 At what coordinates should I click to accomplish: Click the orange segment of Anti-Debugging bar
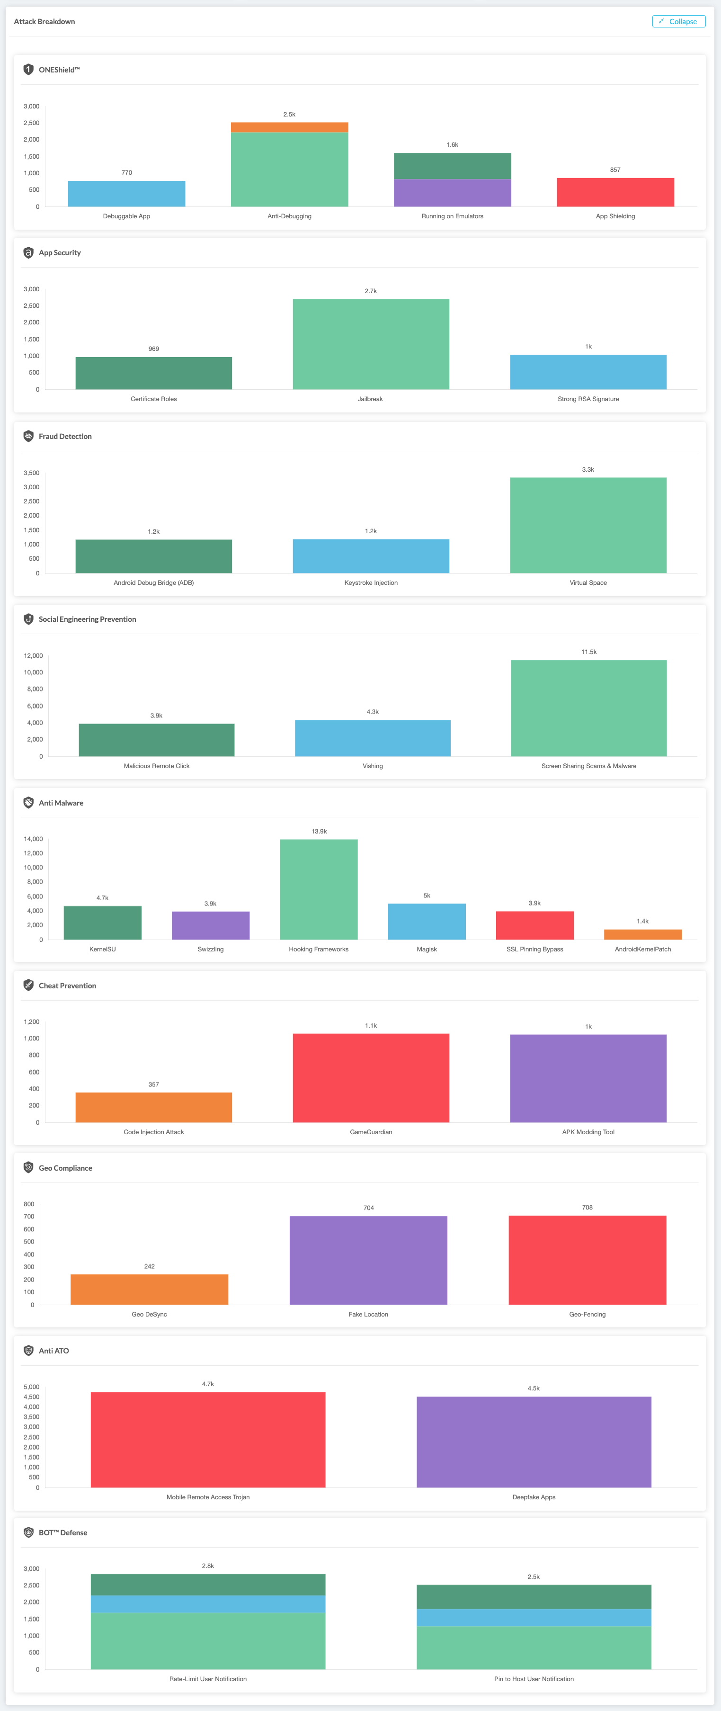pyautogui.click(x=289, y=127)
